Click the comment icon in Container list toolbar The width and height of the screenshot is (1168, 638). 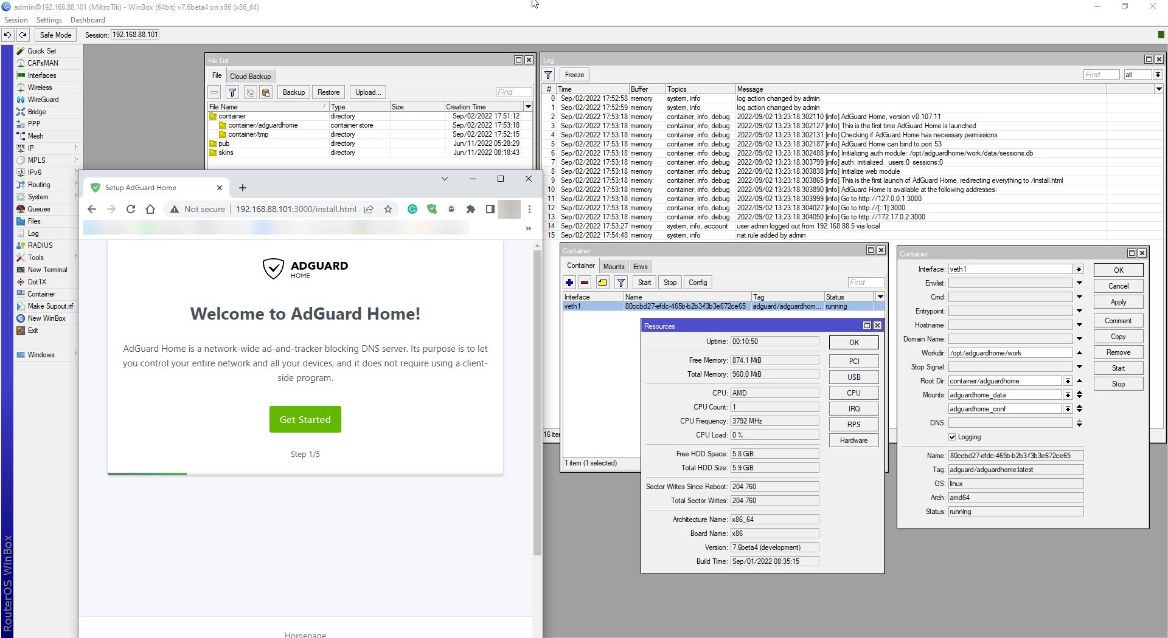point(602,283)
